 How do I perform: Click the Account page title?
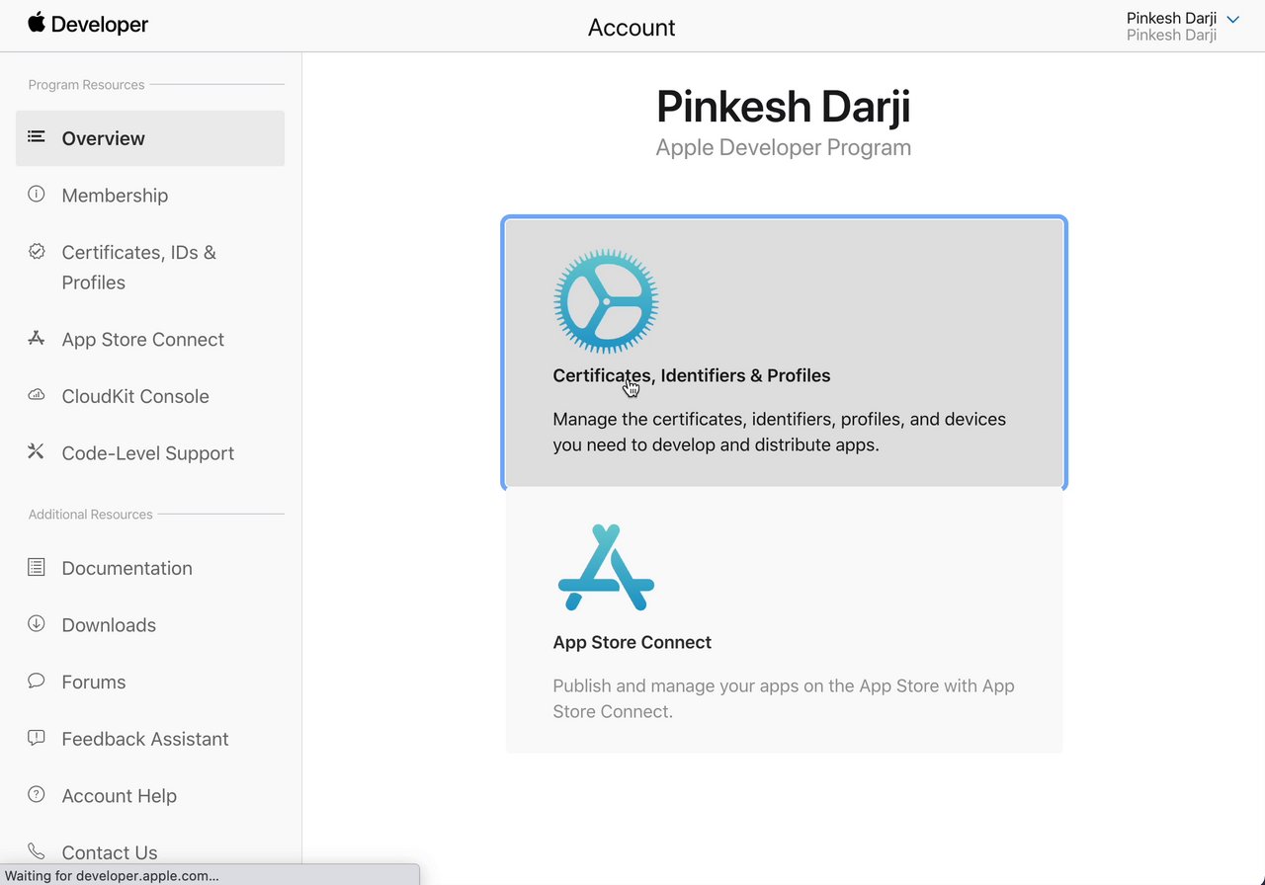[x=632, y=27]
